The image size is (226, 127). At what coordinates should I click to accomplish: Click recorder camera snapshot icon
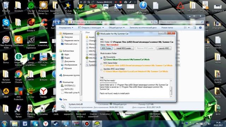(126, 2)
